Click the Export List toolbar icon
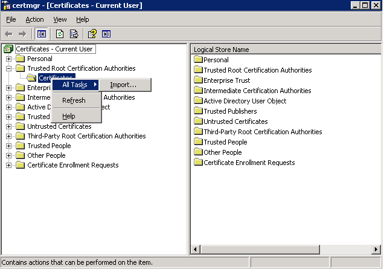This screenshot has height=269, width=384. click(74, 34)
